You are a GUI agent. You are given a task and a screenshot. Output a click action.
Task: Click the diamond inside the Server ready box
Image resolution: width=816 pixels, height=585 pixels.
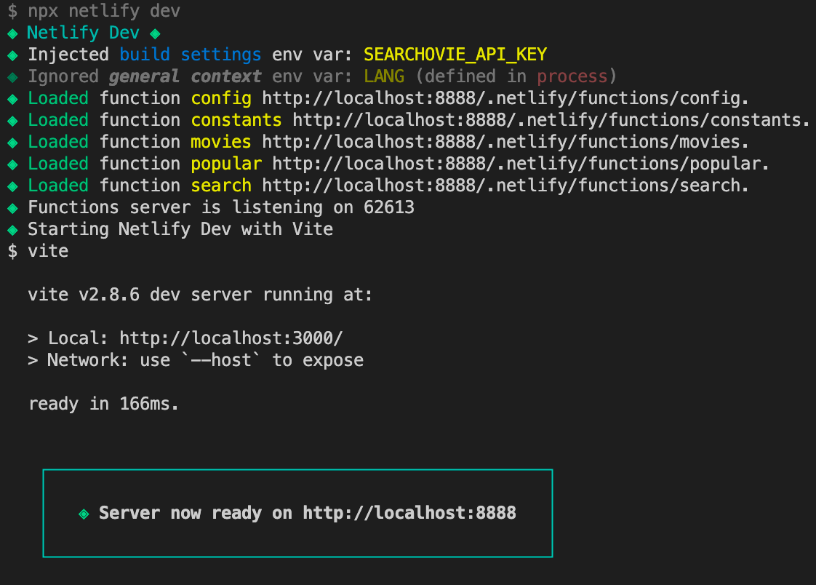[x=83, y=512]
